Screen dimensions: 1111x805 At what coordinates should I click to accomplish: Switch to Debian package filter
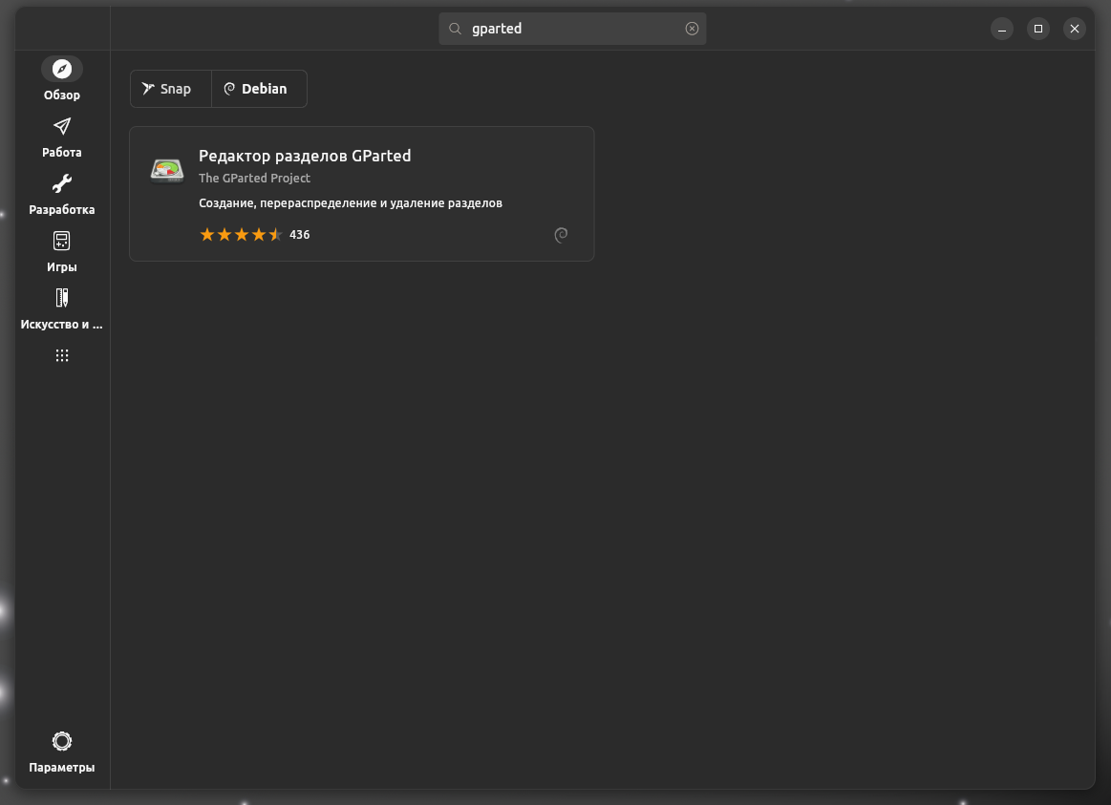click(x=259, y=89)
